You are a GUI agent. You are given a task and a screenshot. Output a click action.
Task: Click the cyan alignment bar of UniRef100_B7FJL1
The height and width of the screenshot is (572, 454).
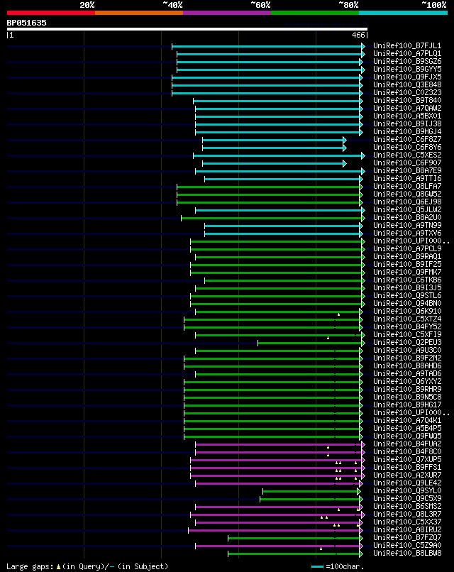click(268, 46)
